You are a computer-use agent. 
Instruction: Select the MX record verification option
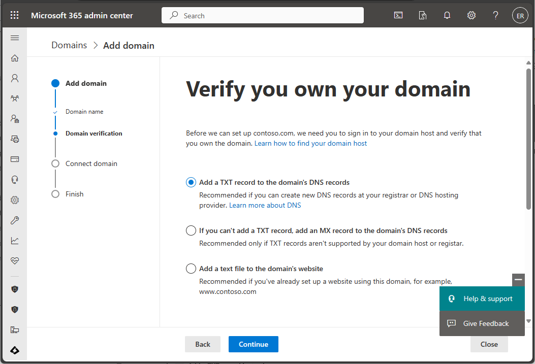pyautogui.click(x=191, y=230)
